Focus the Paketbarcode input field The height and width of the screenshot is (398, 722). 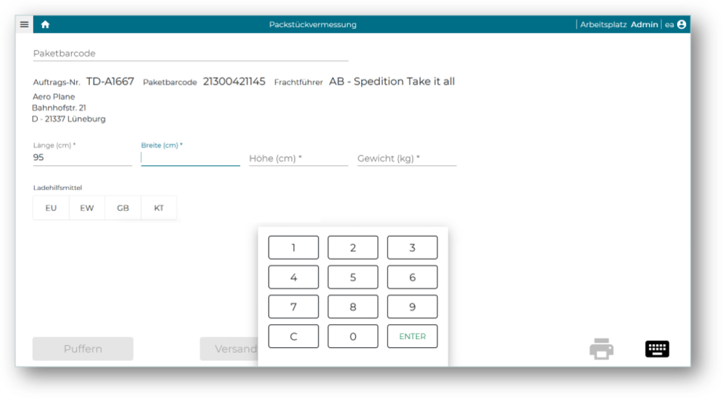point(191,54)
